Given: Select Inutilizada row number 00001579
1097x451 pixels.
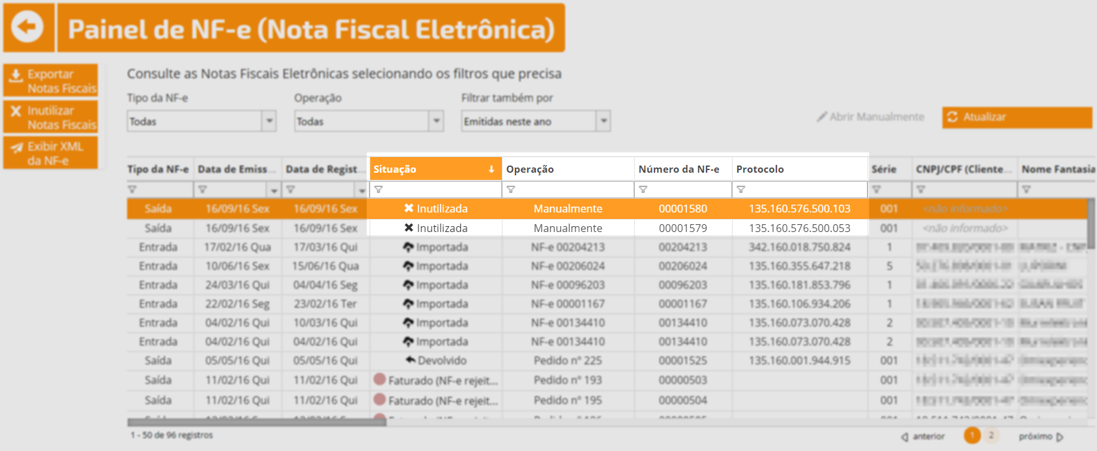Looking at the screenshot, I should pos(607,228).
